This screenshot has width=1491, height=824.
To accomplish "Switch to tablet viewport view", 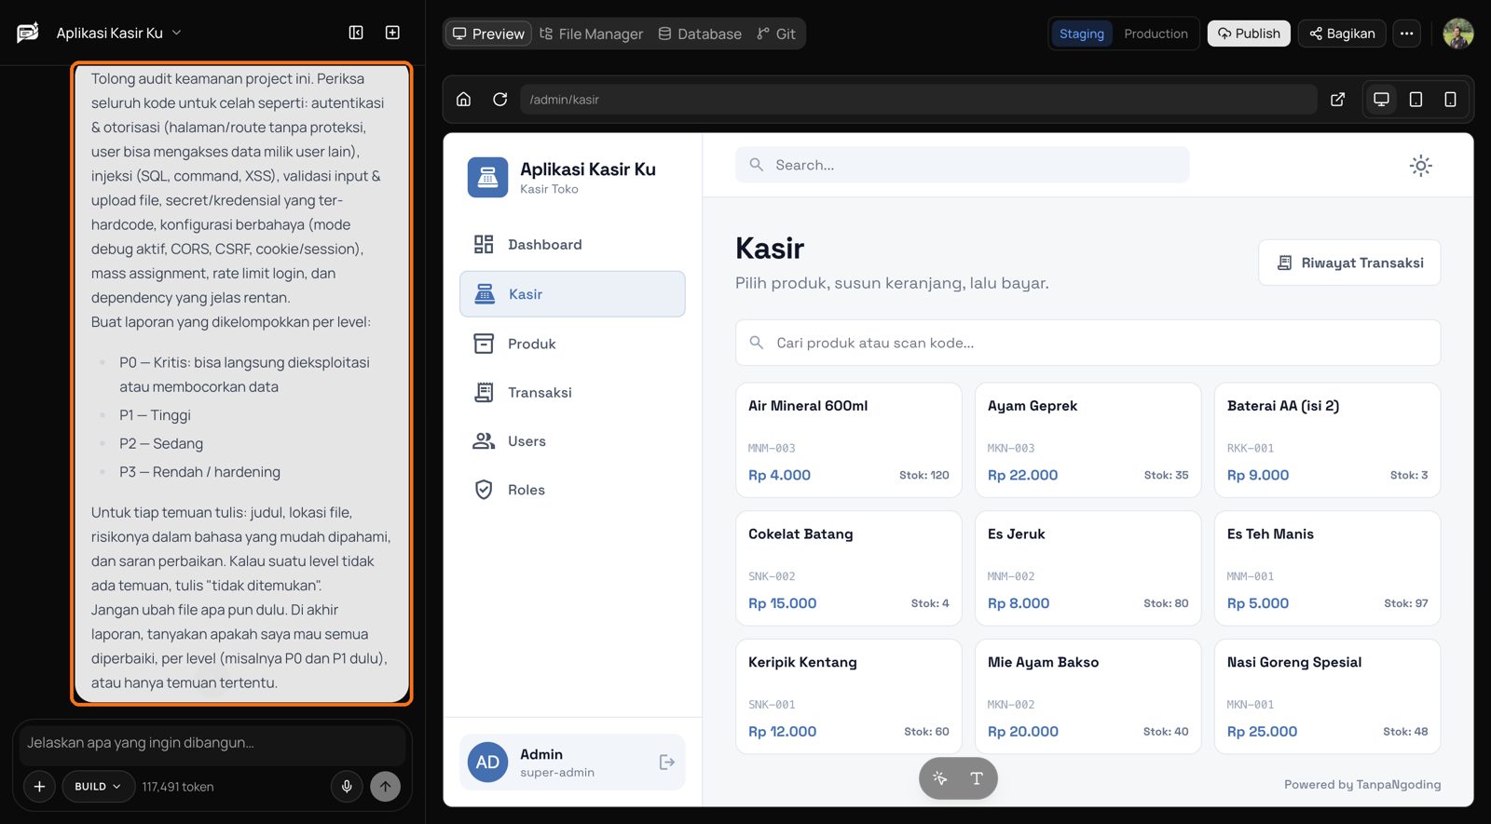I will coord(1416,100).
